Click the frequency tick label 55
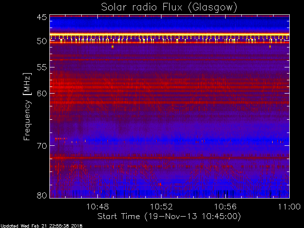Image resolution: width=304 pixels, height=228 pixels. (x=42, y=67)
